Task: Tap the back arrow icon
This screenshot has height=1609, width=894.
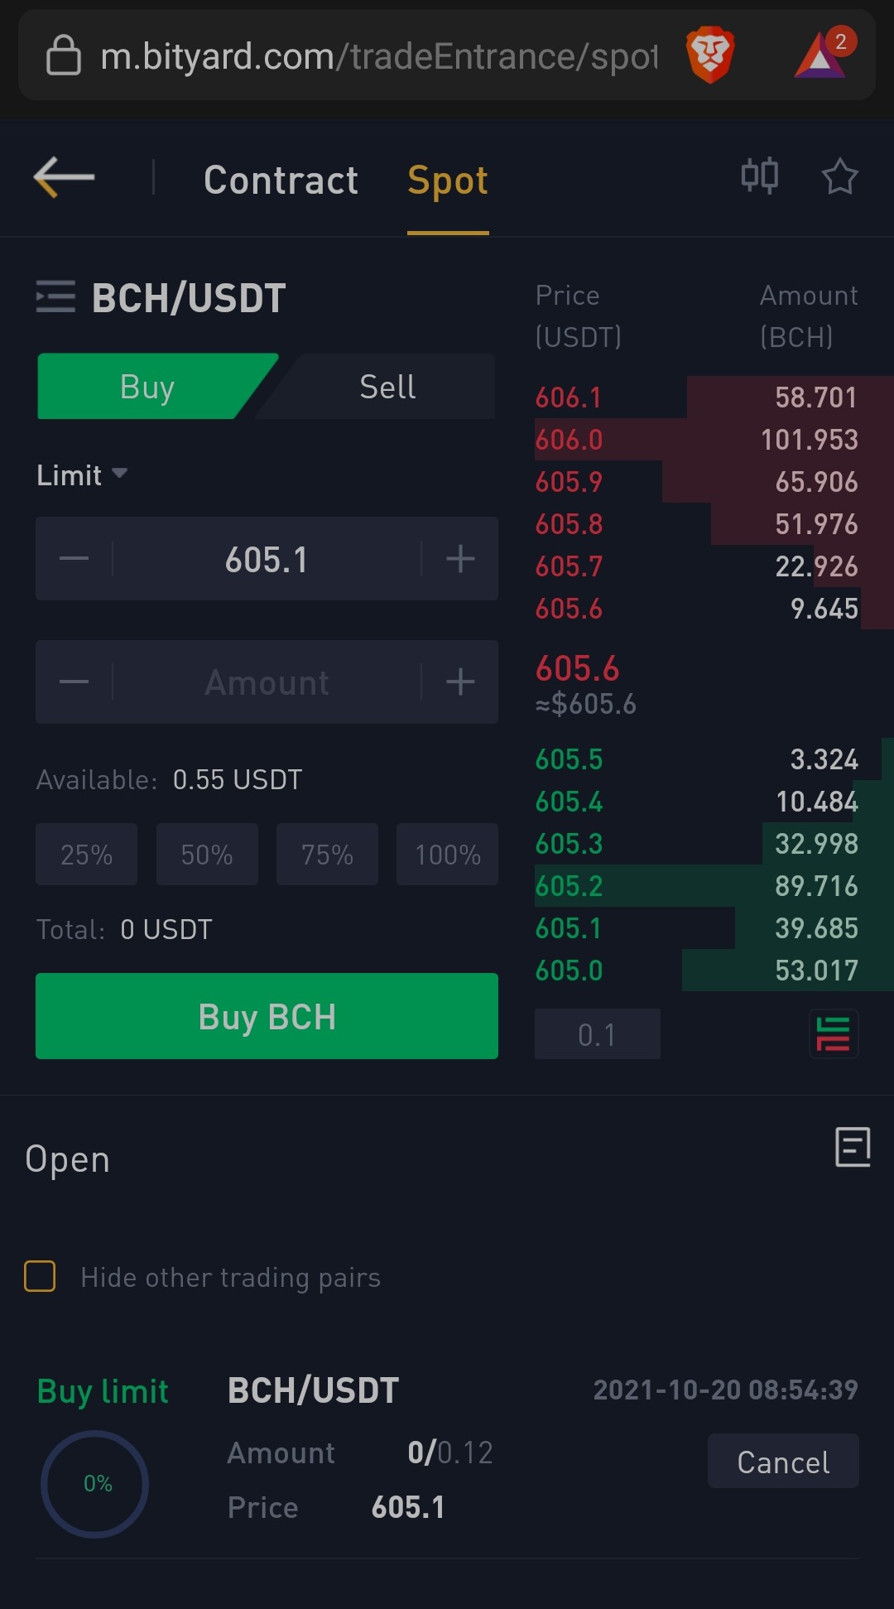Action: 64,177
